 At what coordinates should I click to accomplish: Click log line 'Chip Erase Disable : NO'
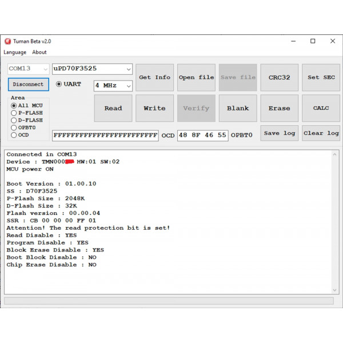(51, 265)
